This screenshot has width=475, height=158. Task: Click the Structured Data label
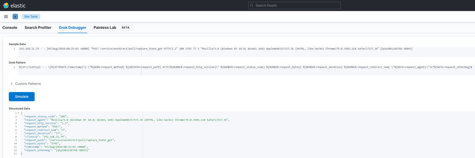(19, 108)
